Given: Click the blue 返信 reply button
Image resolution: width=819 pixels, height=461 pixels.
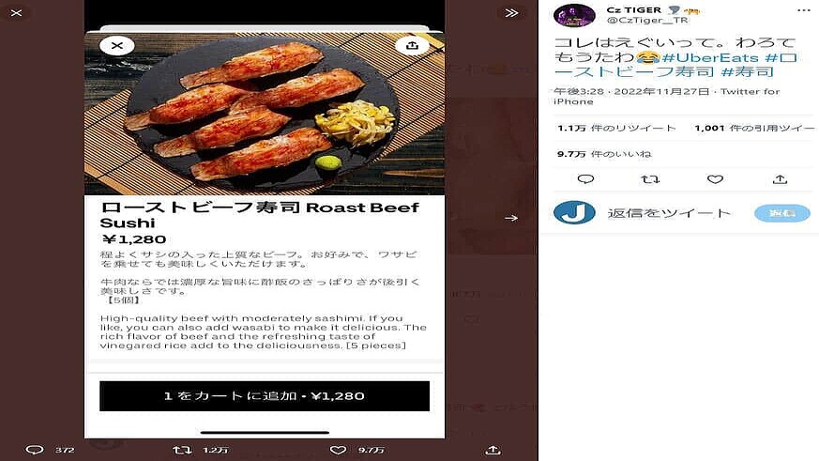Looking at the screenshot, I should 781,213.
